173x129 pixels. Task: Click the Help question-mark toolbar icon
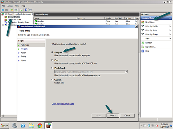click(x=26, y=10)
